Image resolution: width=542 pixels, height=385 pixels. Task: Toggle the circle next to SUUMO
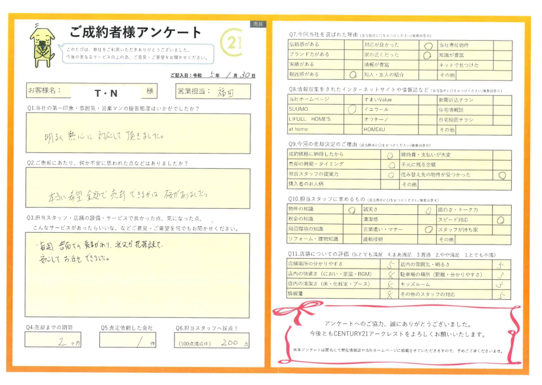click(353, 110)
